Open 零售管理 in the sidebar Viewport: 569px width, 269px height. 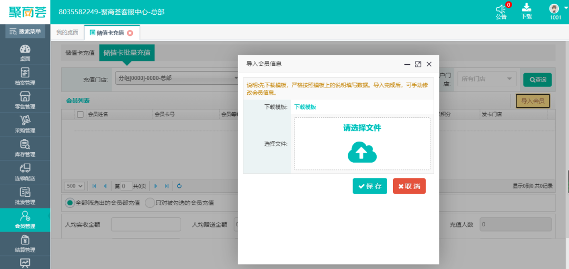click(x=25, y=100)
